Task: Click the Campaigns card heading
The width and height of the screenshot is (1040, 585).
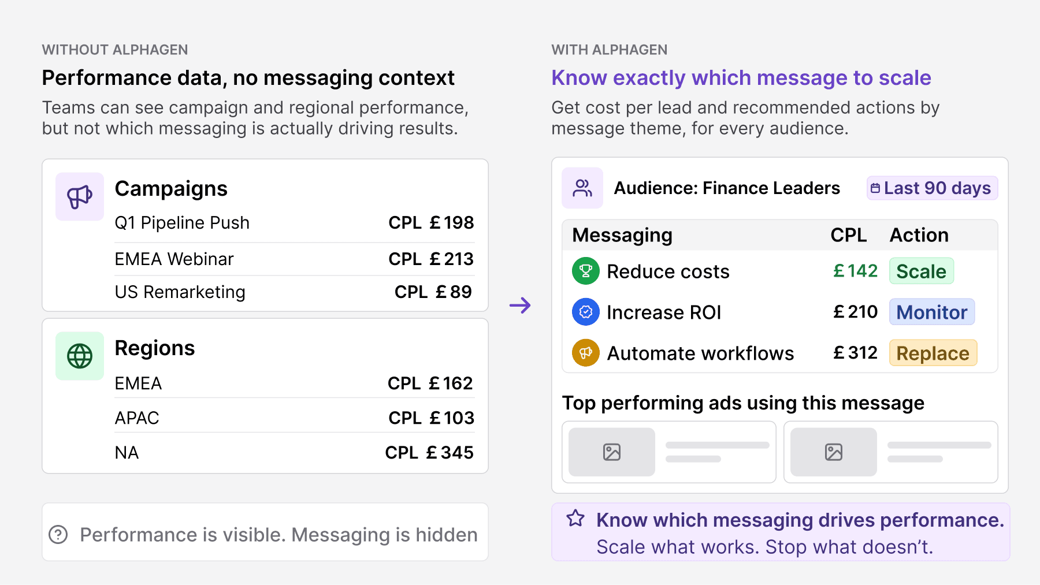Action: click(x=171, y=189)
